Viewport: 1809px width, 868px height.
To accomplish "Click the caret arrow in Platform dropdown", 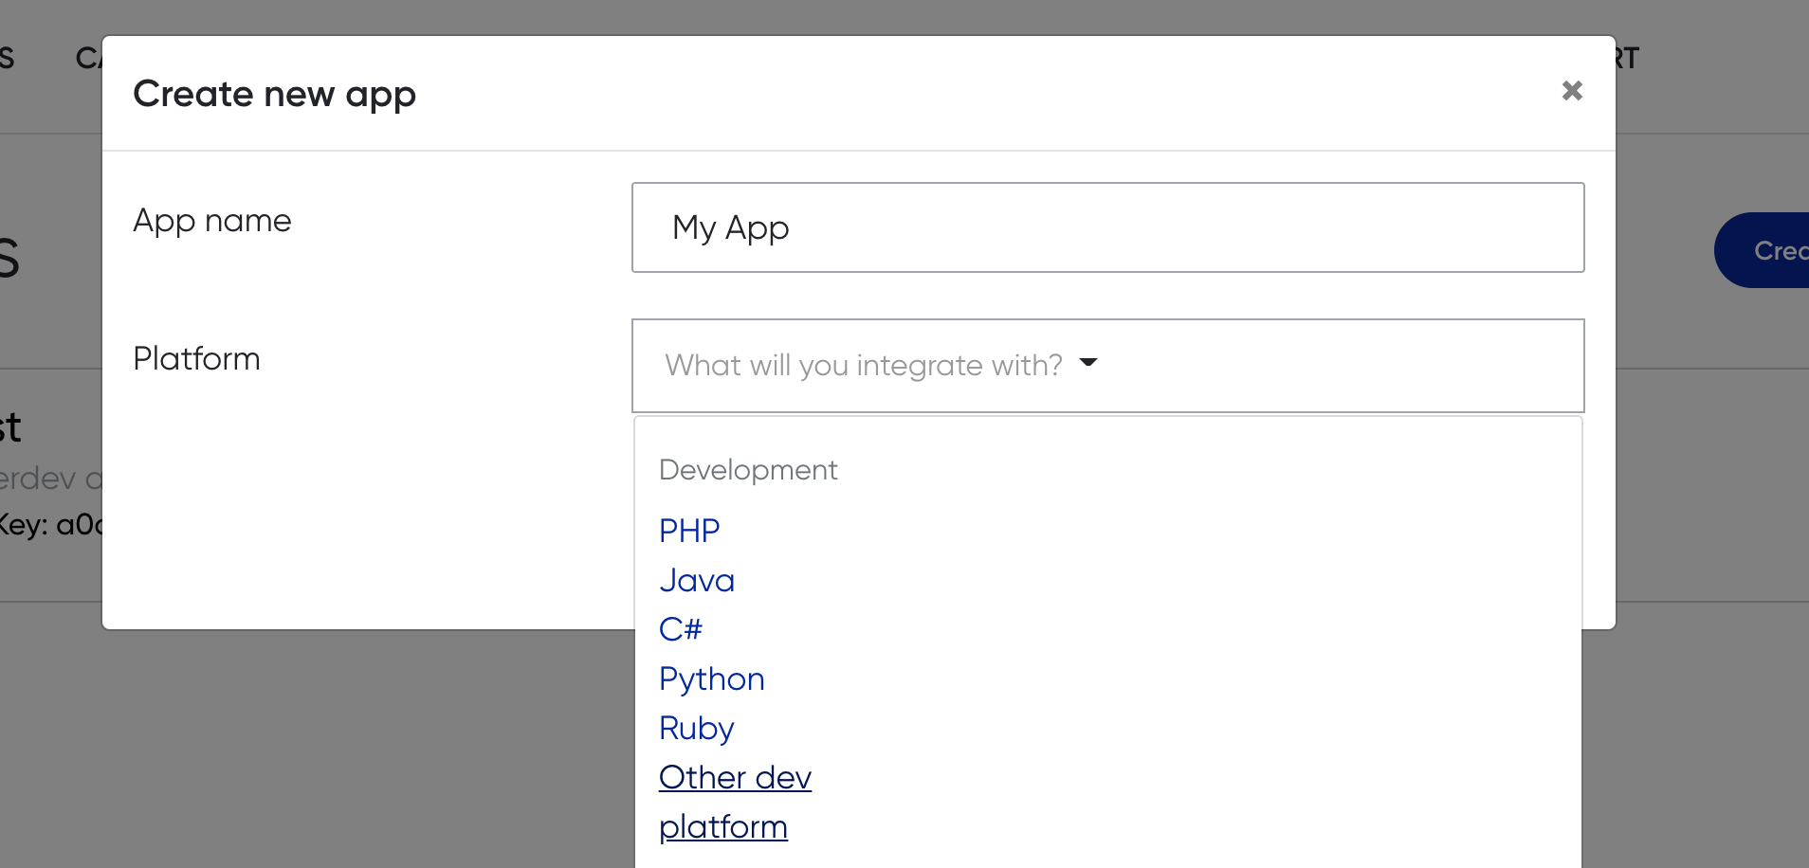I will click(1088, 363).
